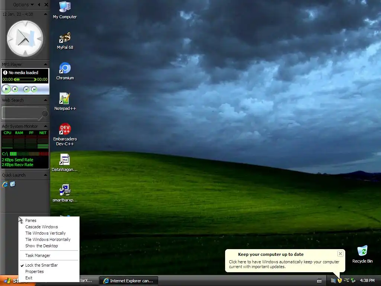381x286 pixels.
Task: Open the Options dropdown in SmartBar
Action: [x=23, y=4]
